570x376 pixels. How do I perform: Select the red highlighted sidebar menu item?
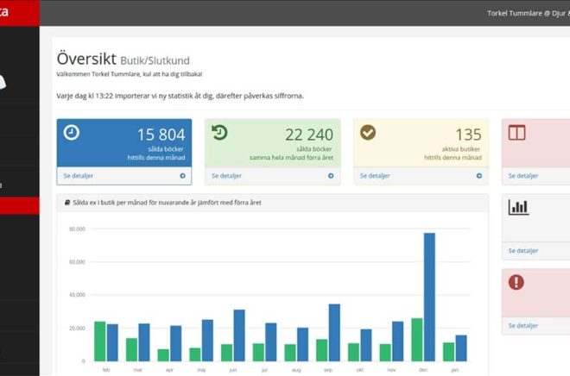point(20,206)
